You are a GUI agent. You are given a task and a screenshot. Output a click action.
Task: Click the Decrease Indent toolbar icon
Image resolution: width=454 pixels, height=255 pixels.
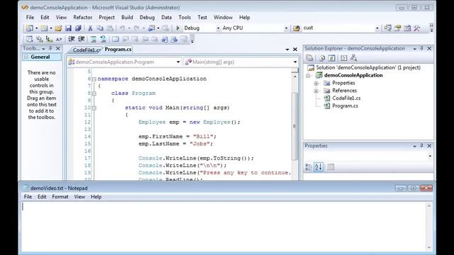(72, 39)
